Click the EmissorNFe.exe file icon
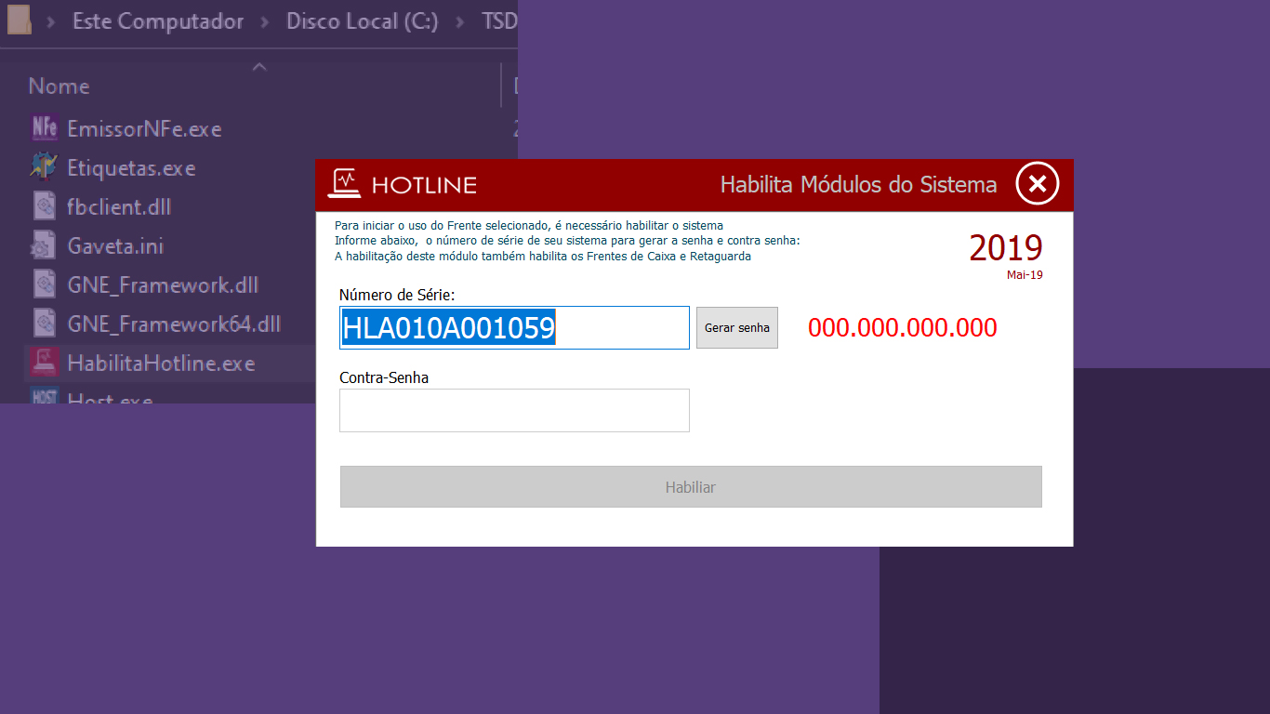The width and height of the screenshot is (1270, 714). point(44,128)
